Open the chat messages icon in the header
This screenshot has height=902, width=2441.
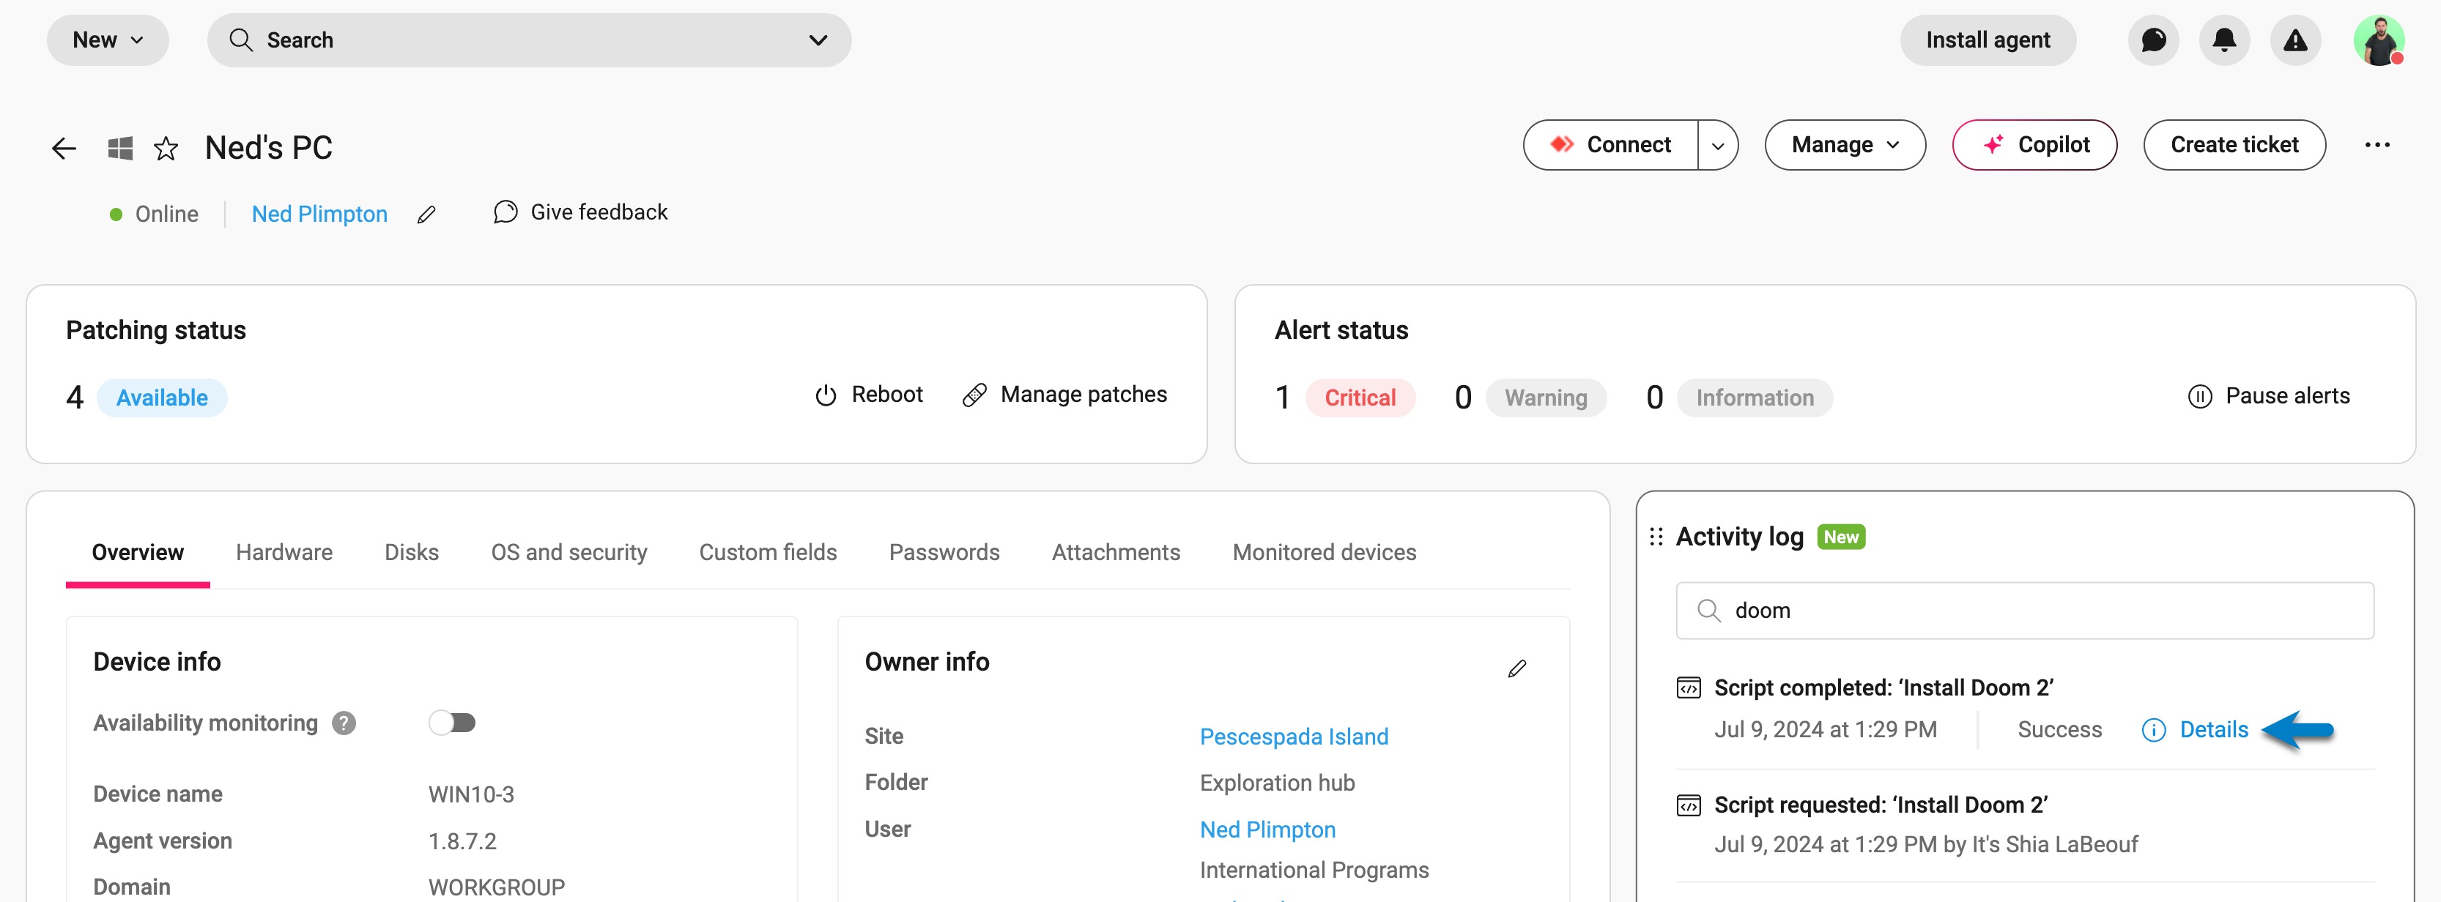coord(2153,40)
